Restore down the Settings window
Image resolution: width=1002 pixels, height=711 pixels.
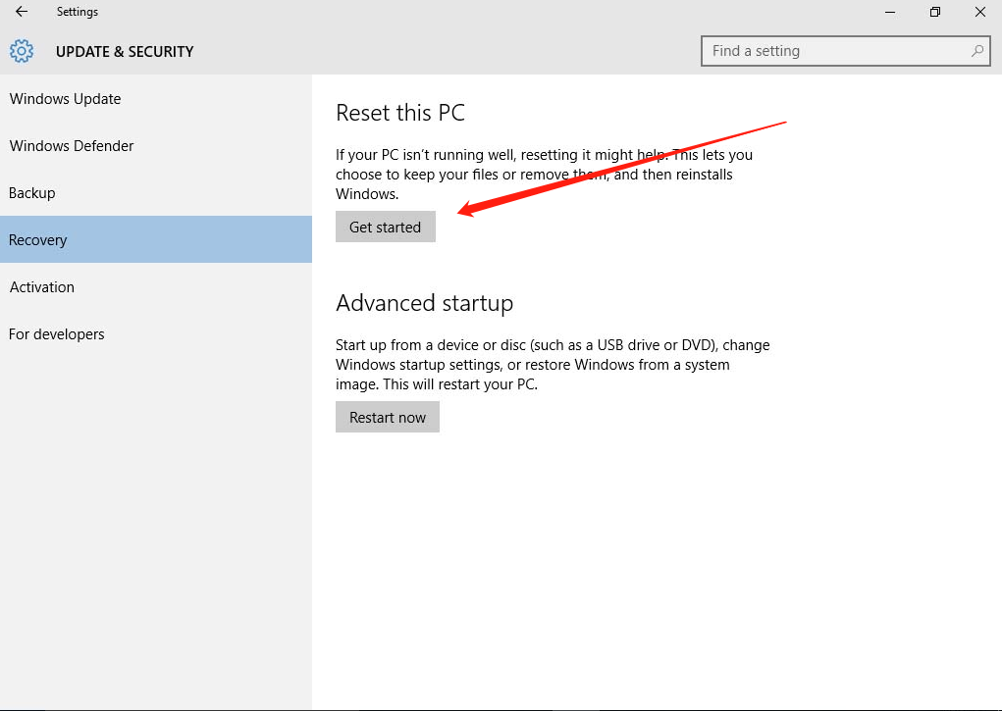pos(935,12)
